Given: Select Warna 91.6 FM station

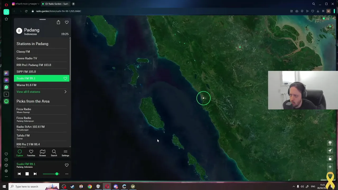Looking at the screenshot, I should coord(42,85).
